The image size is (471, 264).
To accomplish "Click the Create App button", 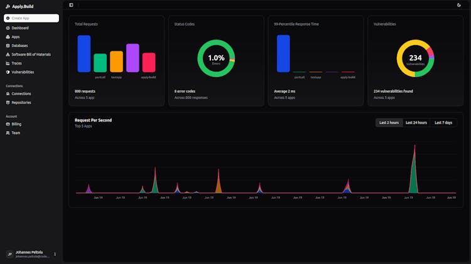I will pyautogui.click(x=31, y=18).
